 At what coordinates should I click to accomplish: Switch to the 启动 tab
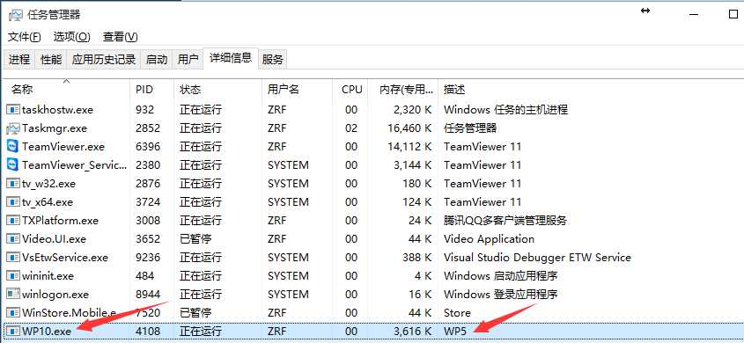(157, 59)
